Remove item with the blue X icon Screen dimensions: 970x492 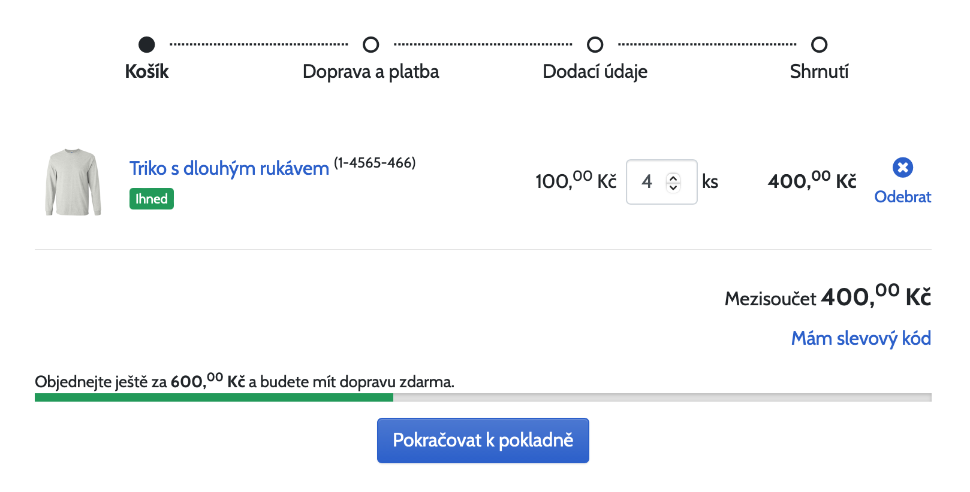click(x=902, y=168)
